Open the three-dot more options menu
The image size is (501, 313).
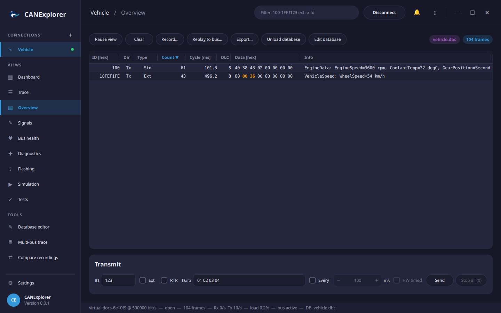[435, 13]
